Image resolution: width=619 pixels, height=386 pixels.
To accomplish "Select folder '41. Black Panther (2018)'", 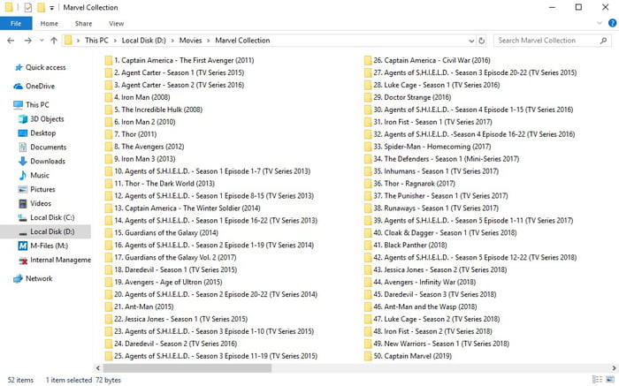I will [x=405, y=246].
